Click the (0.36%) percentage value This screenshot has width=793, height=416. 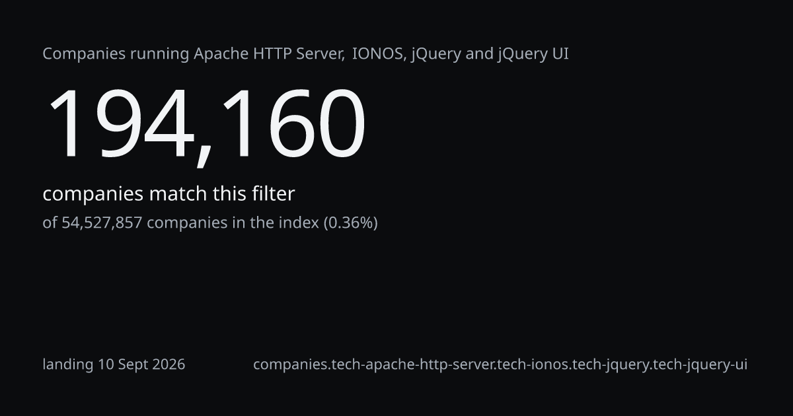350,223
